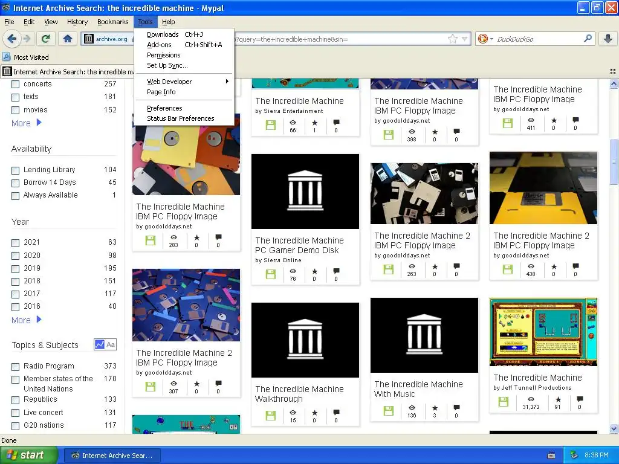The height and width of the screenshot is (464, 619).
Task: Open the search engine selector dropdown arrow
Action: coord(491,39)
